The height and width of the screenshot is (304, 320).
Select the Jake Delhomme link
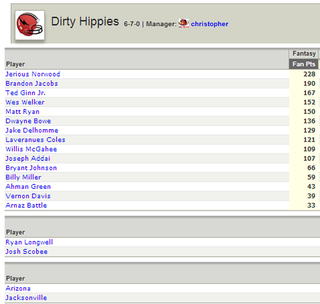coord(32,130)
